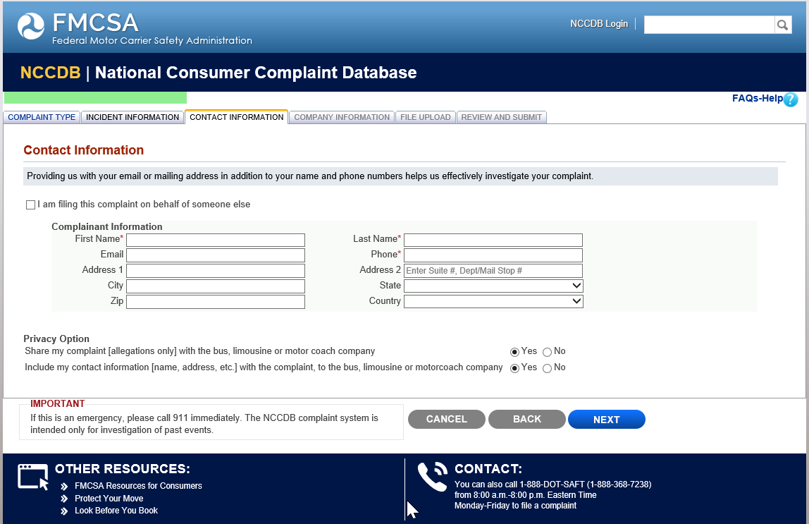Click the FMCSA swirl logo icon

31,26
